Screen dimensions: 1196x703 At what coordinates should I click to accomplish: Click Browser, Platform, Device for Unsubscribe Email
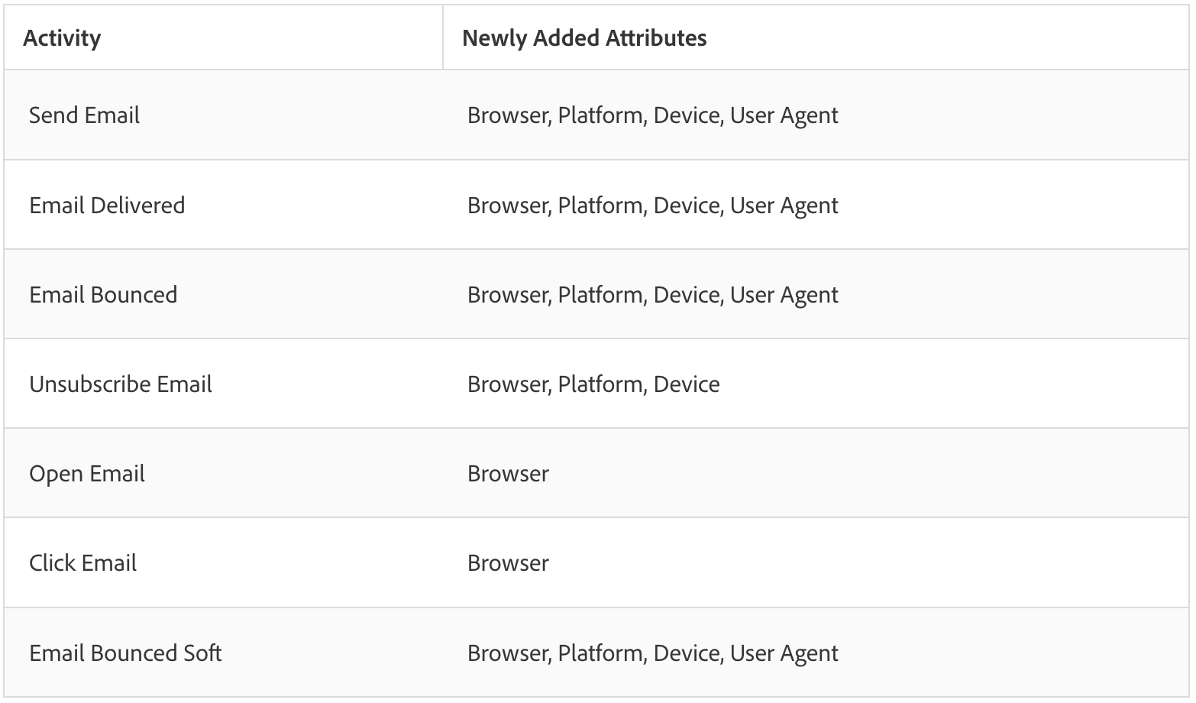(593, 384)
